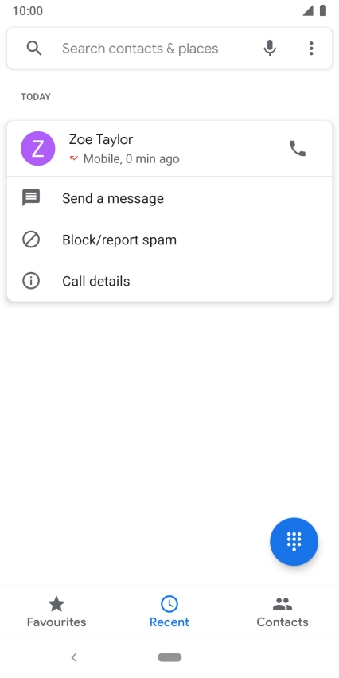Open the three-dot overflow menu
Image resolution: width=339 pixels, height=678 pixels.
pos(311,49)
